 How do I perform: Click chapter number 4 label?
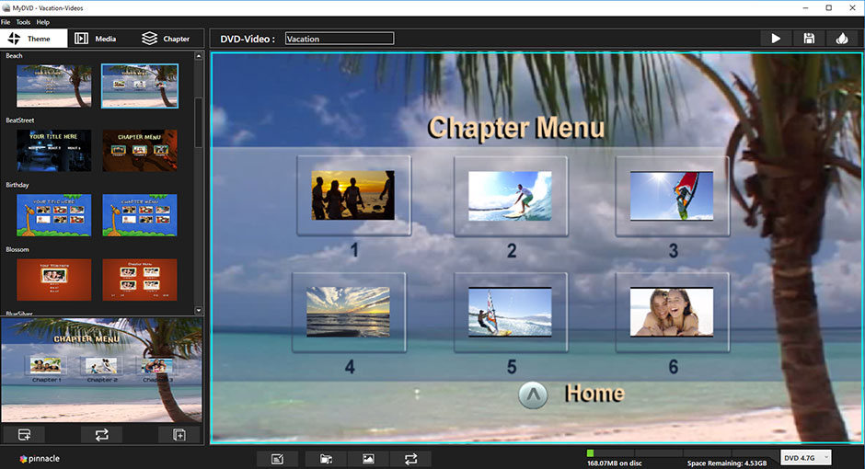(350, 367)
